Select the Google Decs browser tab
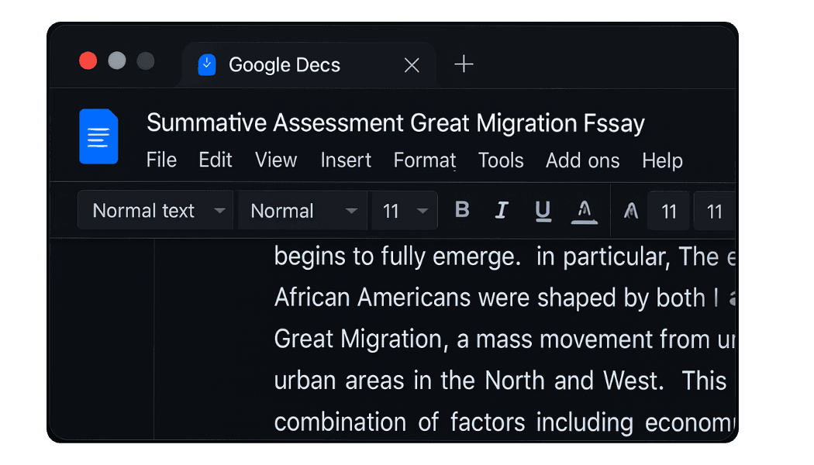Image resolution: width=814 pixels, height=465 pixels. pos(309,65)
